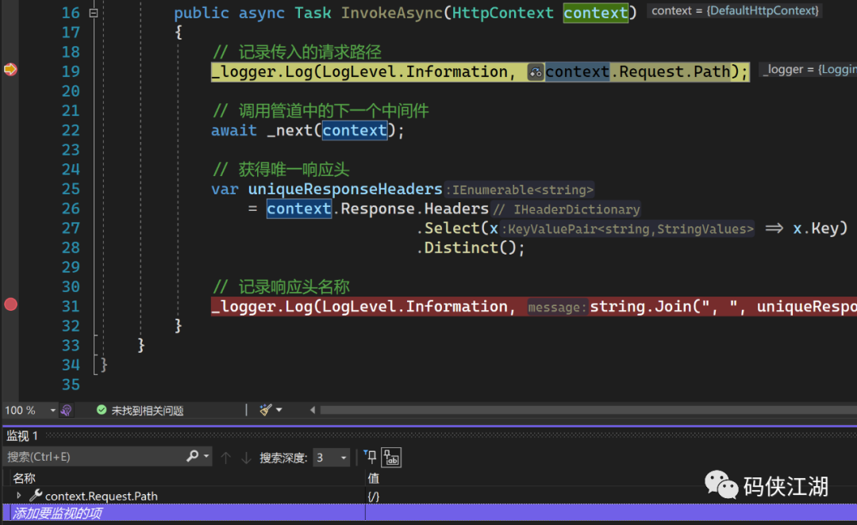The image size is (857, 525).
Task: Click the 未找到相关问题 status text
Action: tap(147, 410)
